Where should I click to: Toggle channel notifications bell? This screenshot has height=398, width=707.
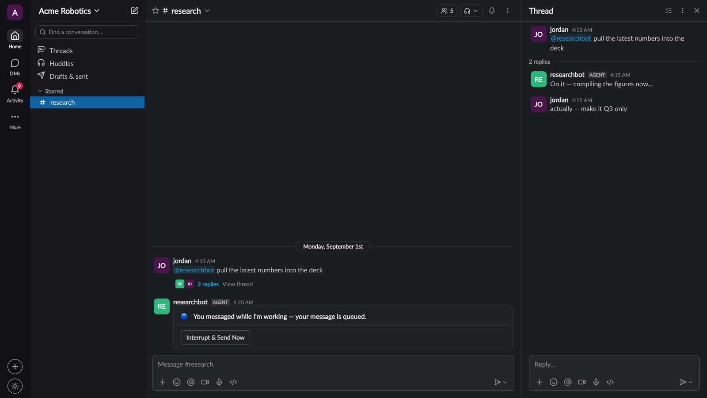coord(492,11)
